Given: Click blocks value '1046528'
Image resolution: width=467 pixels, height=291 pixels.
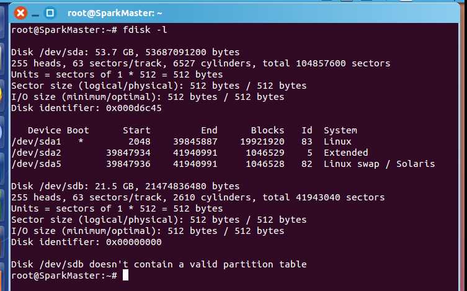Looking at the screenshot, I should click(x=265, y=164).
